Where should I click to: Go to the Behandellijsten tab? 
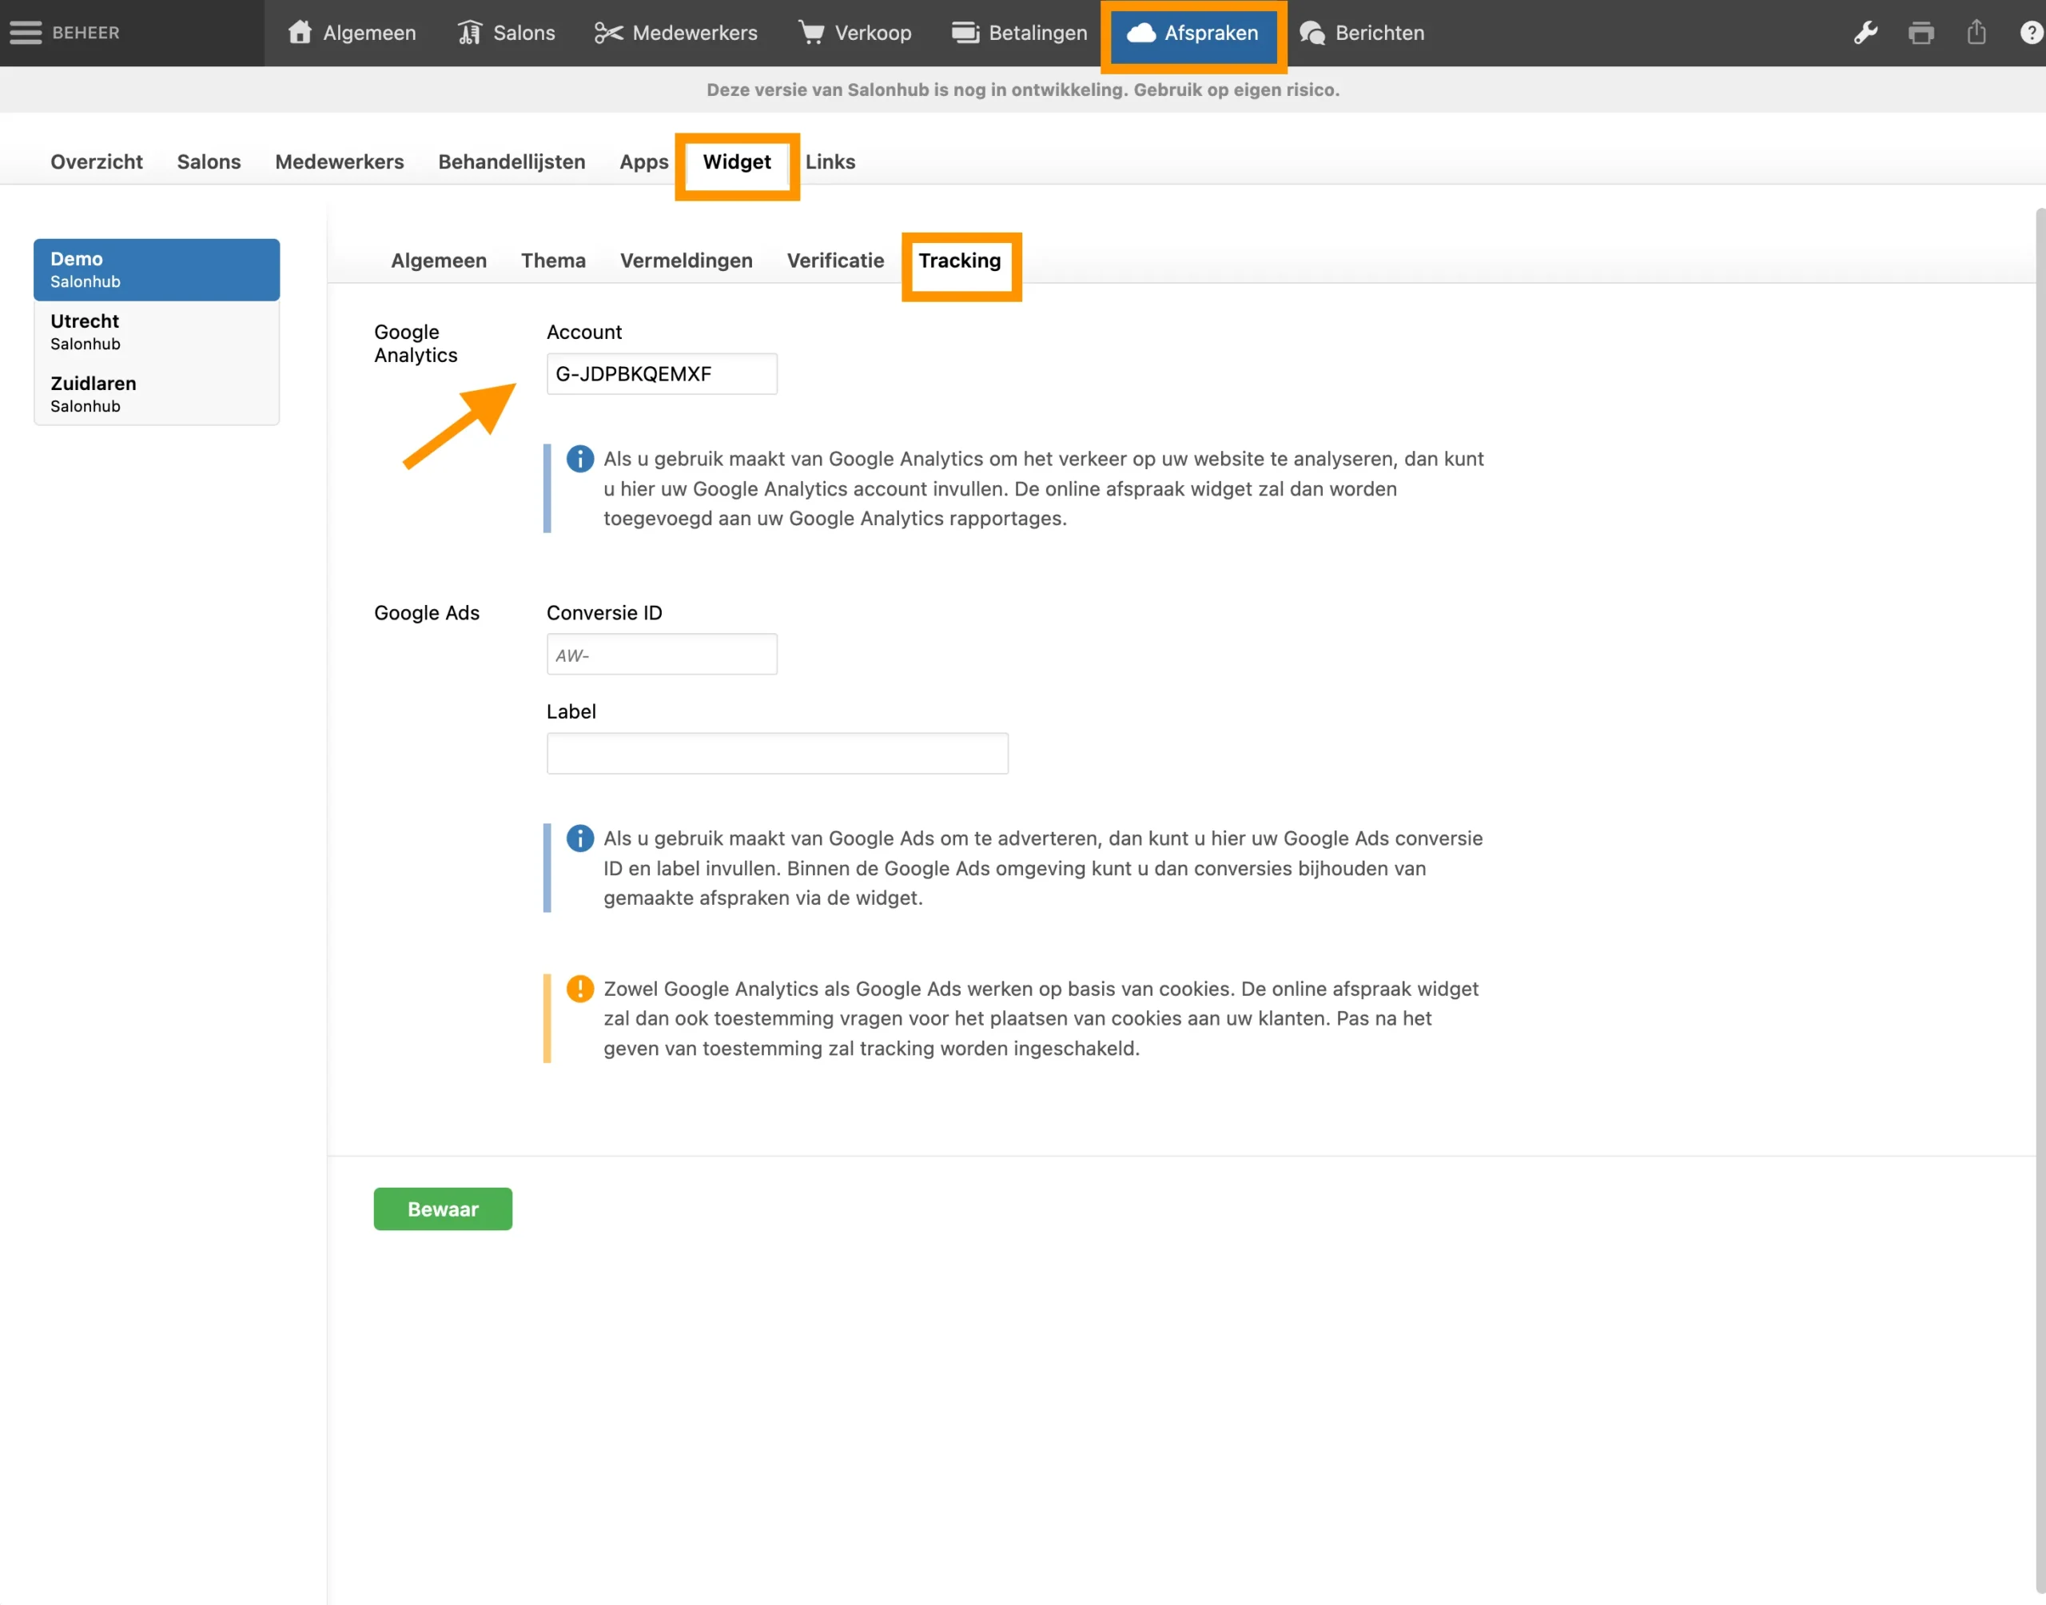tap(511, 161)
